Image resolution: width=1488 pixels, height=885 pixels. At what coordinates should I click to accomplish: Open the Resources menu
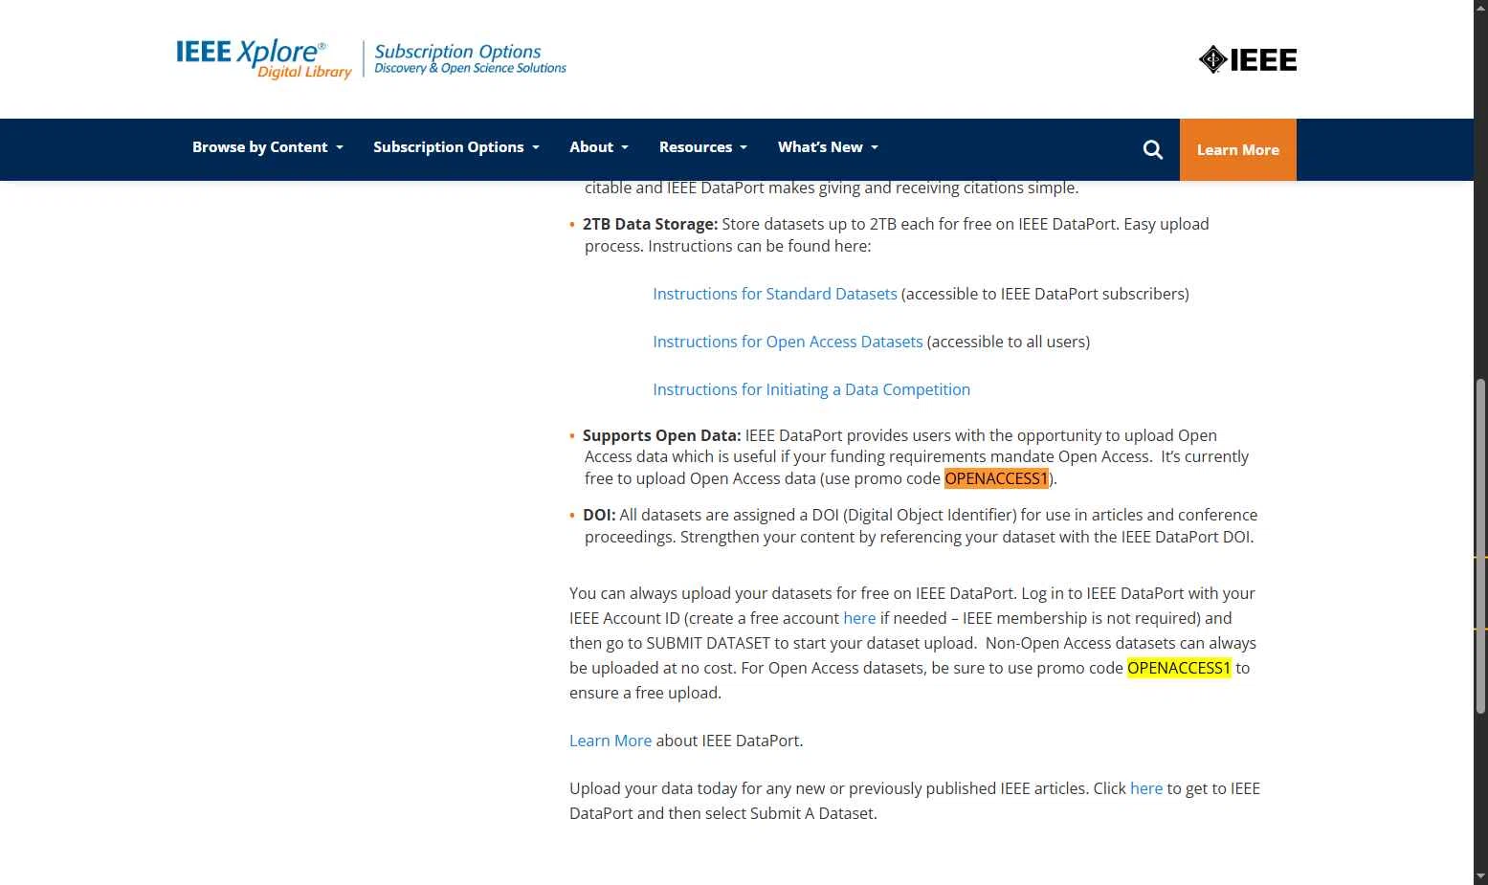point(703,146)
